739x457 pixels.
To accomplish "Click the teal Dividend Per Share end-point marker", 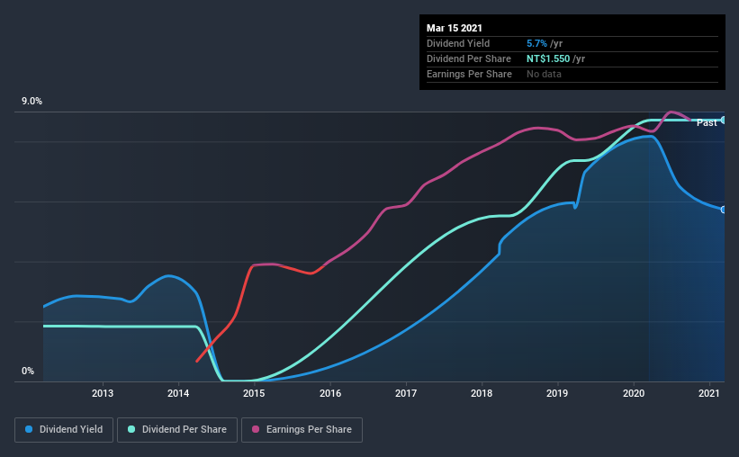I will click(x=724, y=121).
